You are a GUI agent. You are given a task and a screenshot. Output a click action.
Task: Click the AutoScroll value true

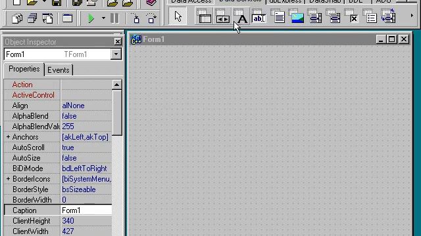(x=68, y=147)
